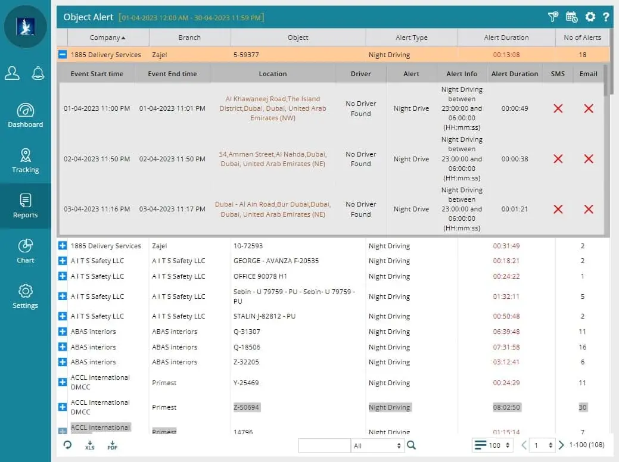Export report as XLS

[x=89, y=445]
